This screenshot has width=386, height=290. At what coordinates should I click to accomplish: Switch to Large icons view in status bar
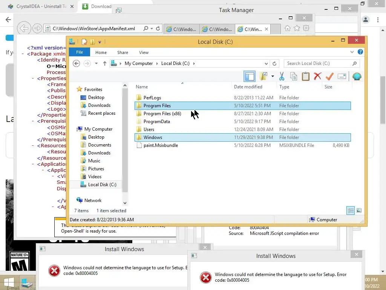[x=359, y=211]
